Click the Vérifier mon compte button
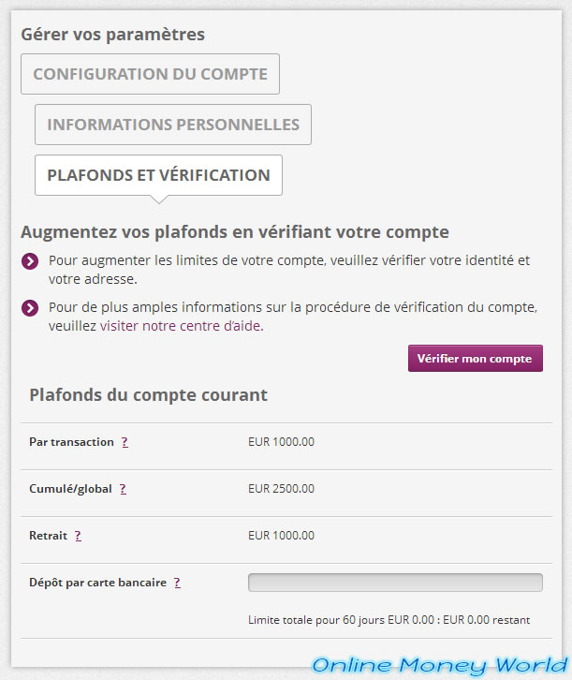The image size is (572, 680). coord(475,358)
